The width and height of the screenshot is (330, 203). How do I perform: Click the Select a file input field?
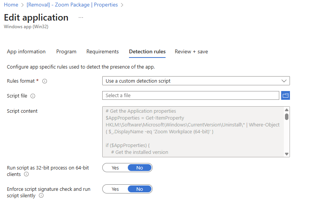pyautogui.click(x=190, y=95)
